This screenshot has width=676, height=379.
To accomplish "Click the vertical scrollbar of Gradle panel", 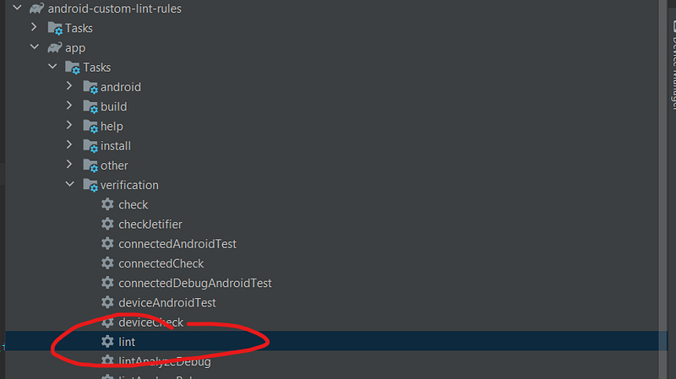I will pyautogui.click(x=663, y=189).
